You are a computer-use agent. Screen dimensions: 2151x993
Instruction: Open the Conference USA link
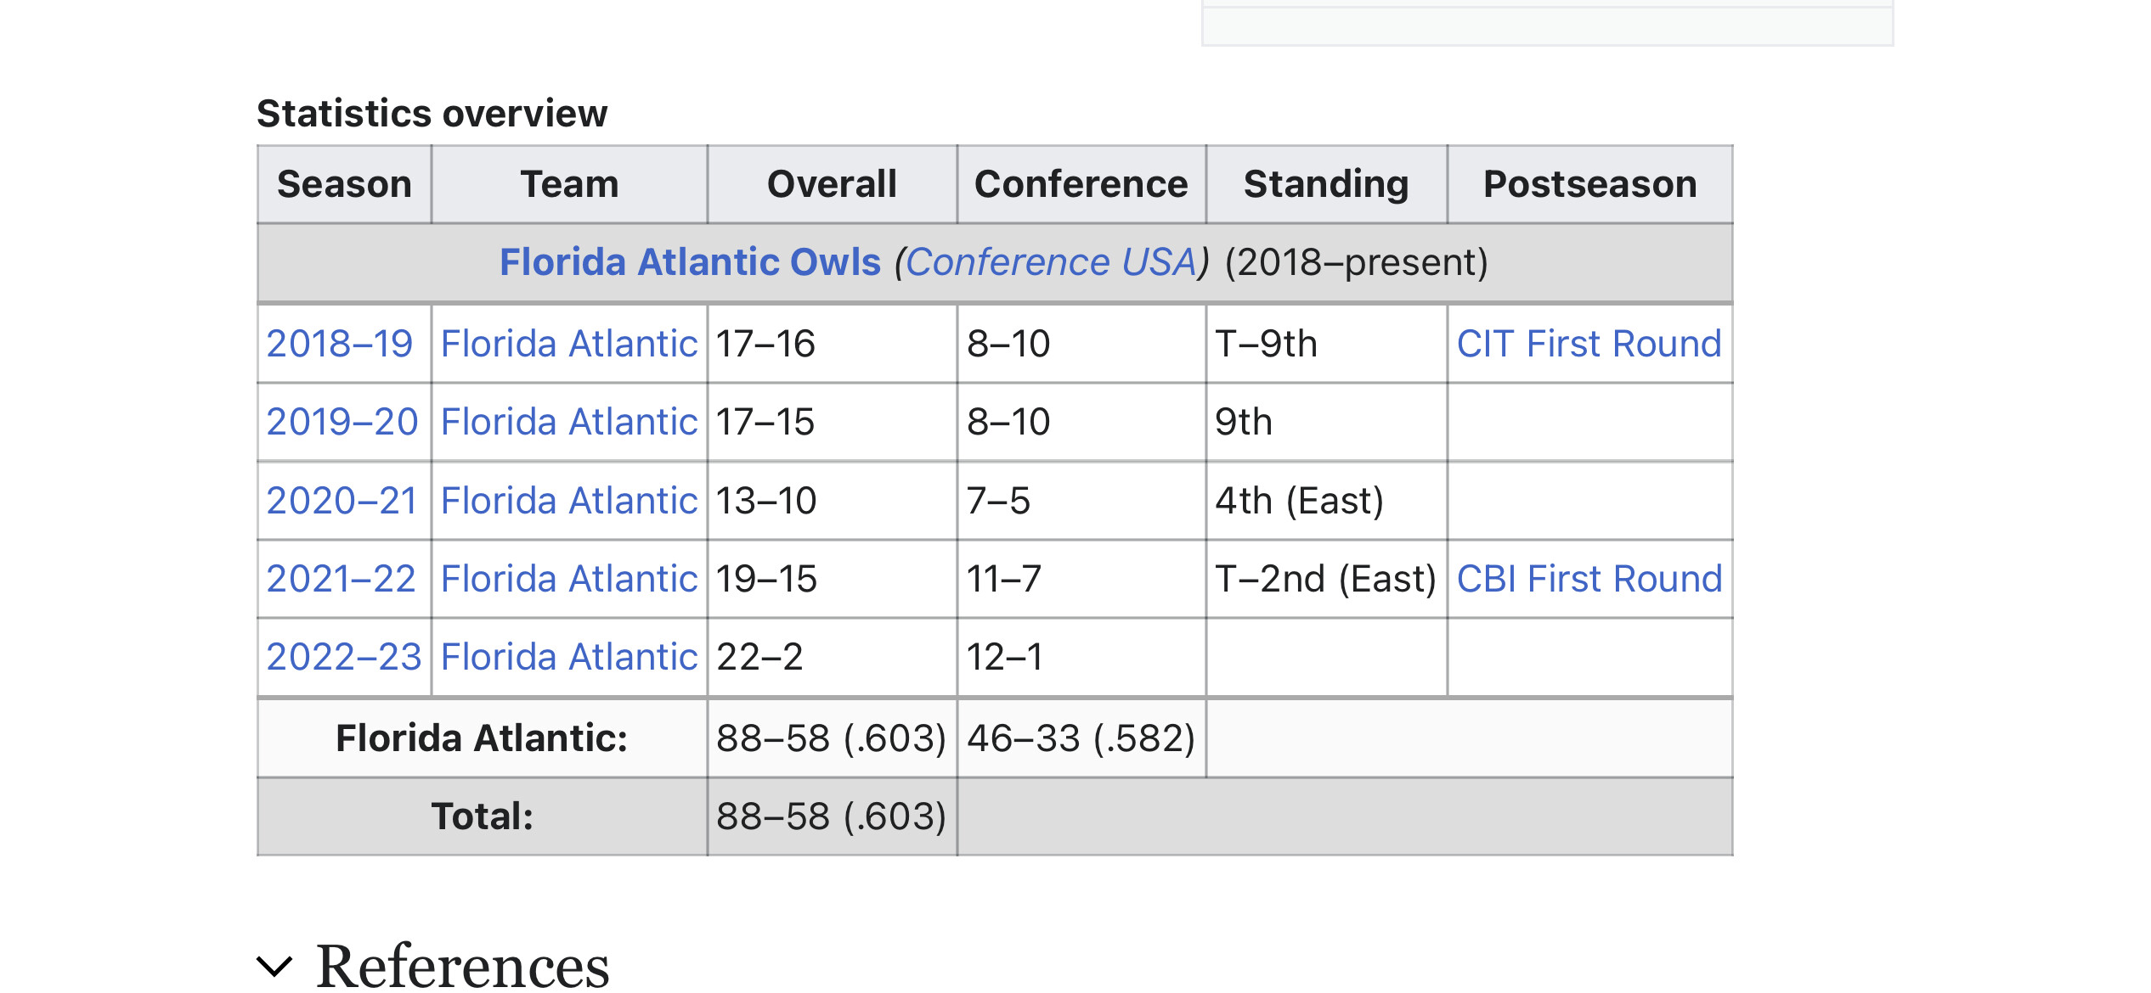1051,262
